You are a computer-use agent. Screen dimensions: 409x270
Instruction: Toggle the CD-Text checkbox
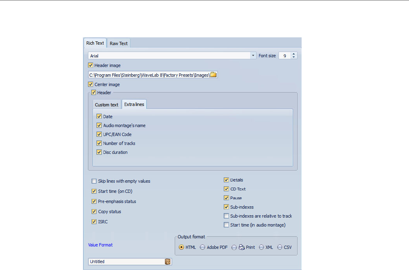pyautogui.click(x=226, y=189)
